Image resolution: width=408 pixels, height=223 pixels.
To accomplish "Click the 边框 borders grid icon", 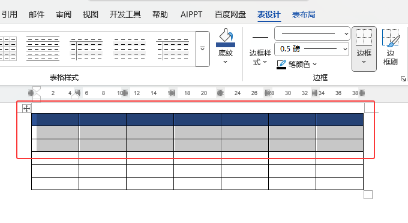I will coord(364,38).
